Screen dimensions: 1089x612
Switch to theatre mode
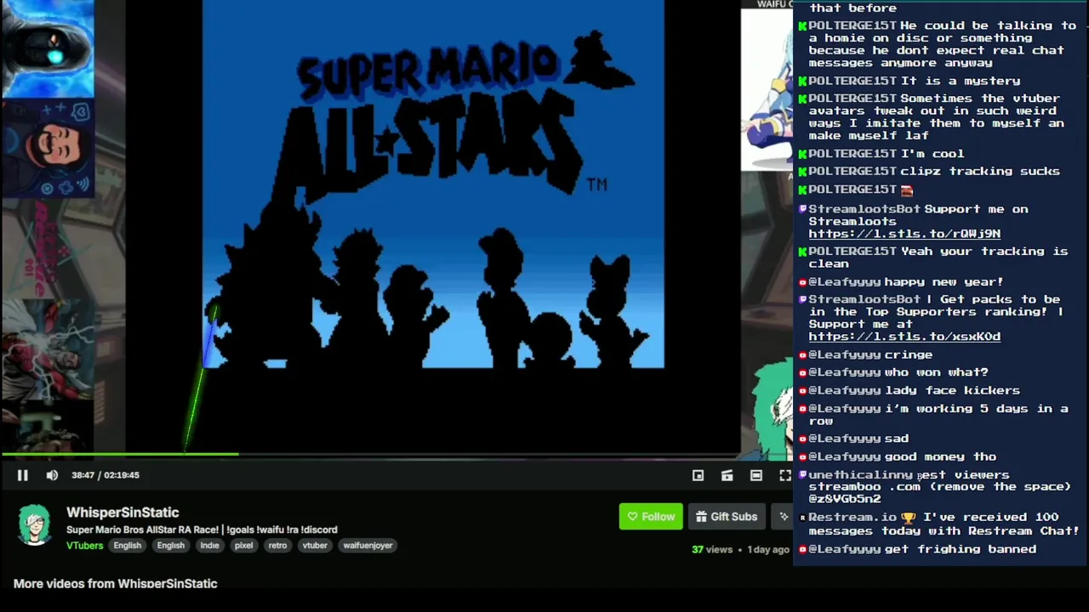click(x=755, y=475)
